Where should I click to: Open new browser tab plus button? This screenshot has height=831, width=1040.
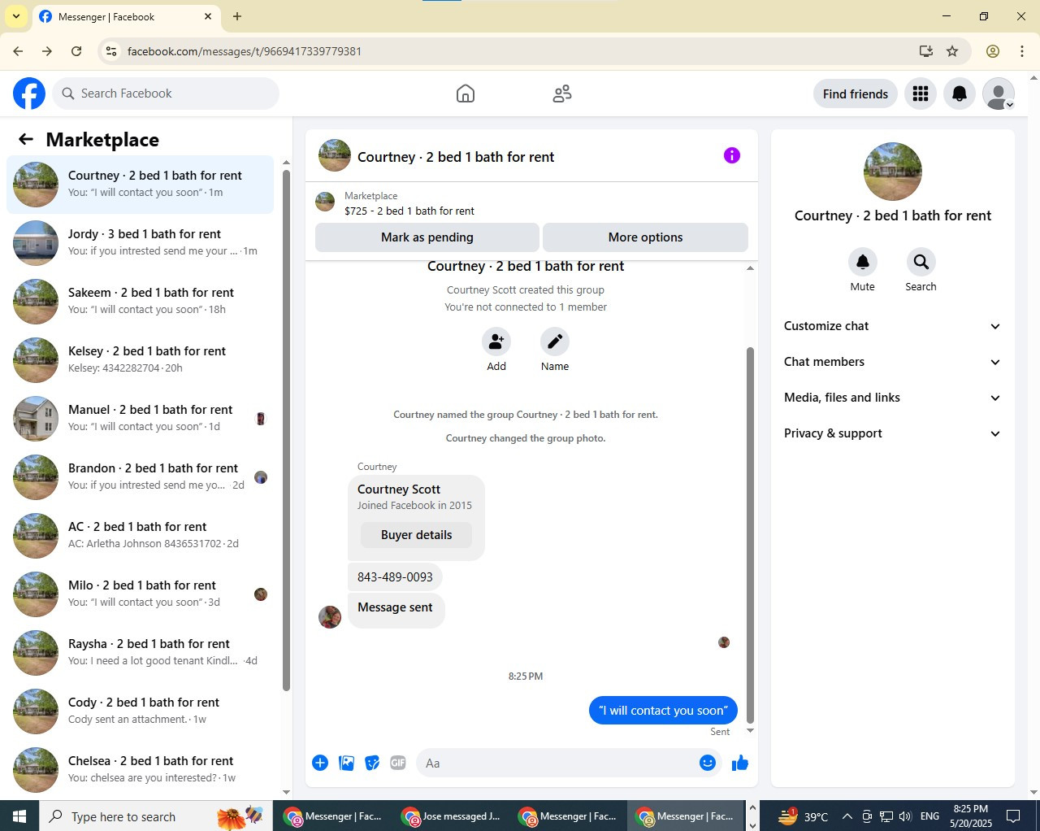(x=237, y=16)
